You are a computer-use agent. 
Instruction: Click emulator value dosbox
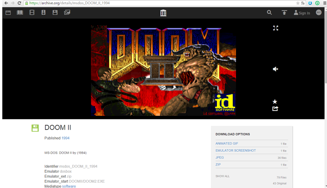(x=66, y=171)
